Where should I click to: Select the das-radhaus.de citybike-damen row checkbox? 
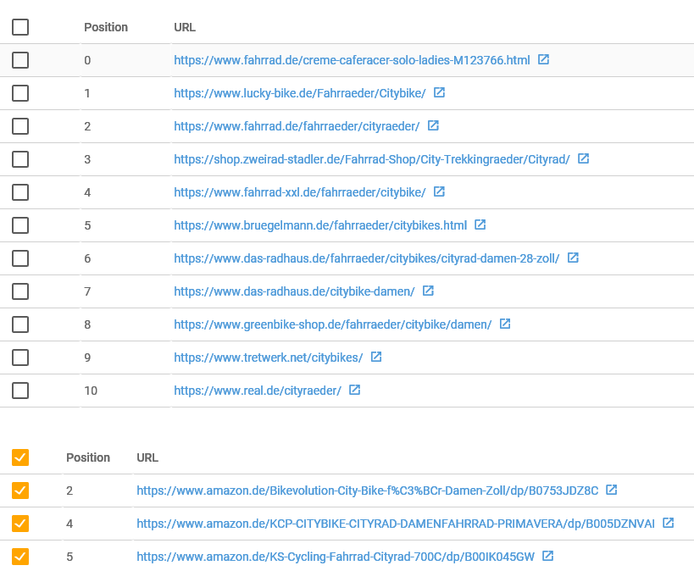(x=20, y=291)
